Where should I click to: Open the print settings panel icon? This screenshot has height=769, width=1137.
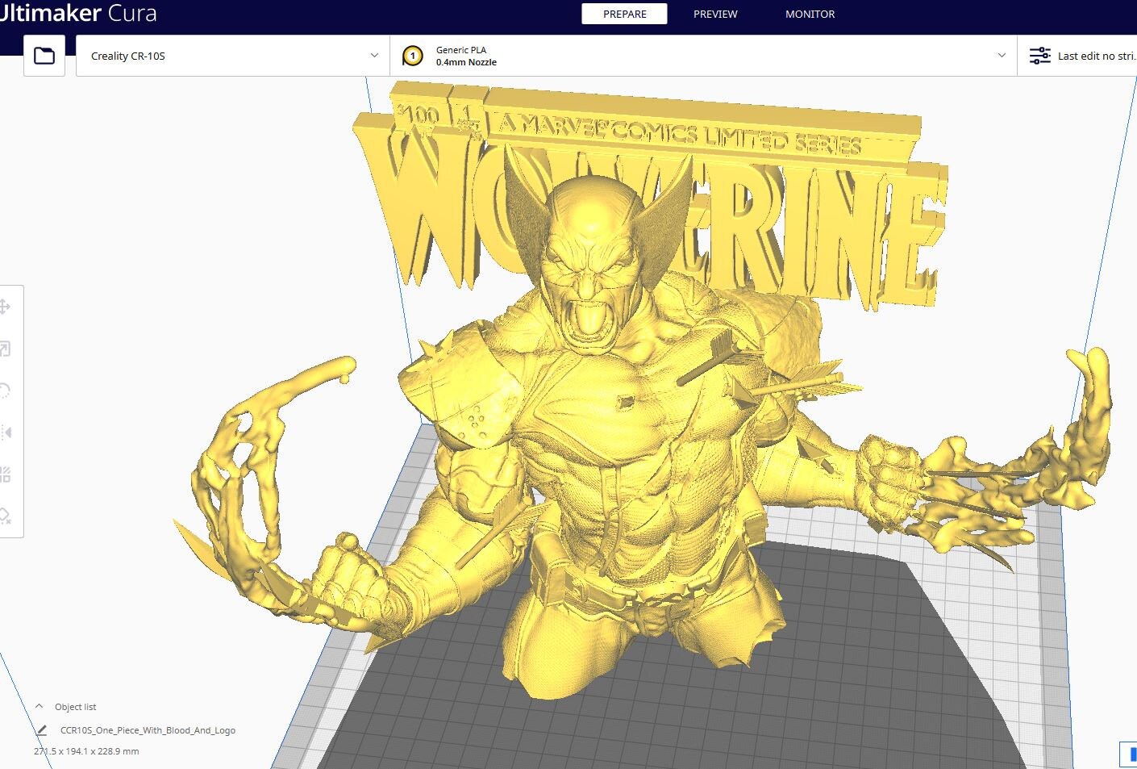pos(1039,55)
